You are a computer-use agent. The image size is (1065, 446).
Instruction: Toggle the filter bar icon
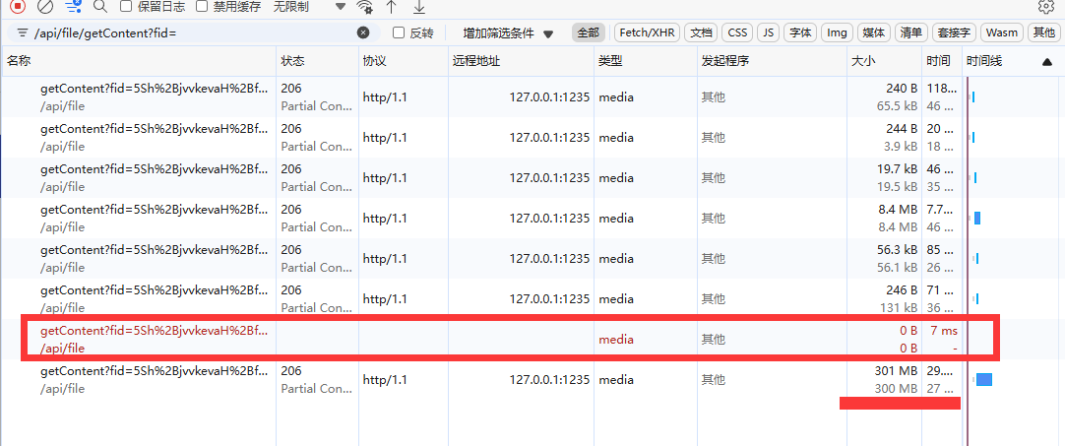73,6
